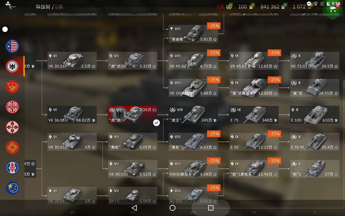Go back with the top-left arrow
The height and width of the screenshot is (216, 345).
12,7
